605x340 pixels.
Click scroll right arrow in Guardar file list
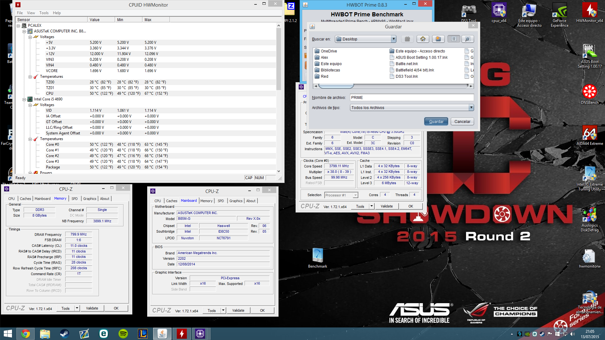point(471,86)
